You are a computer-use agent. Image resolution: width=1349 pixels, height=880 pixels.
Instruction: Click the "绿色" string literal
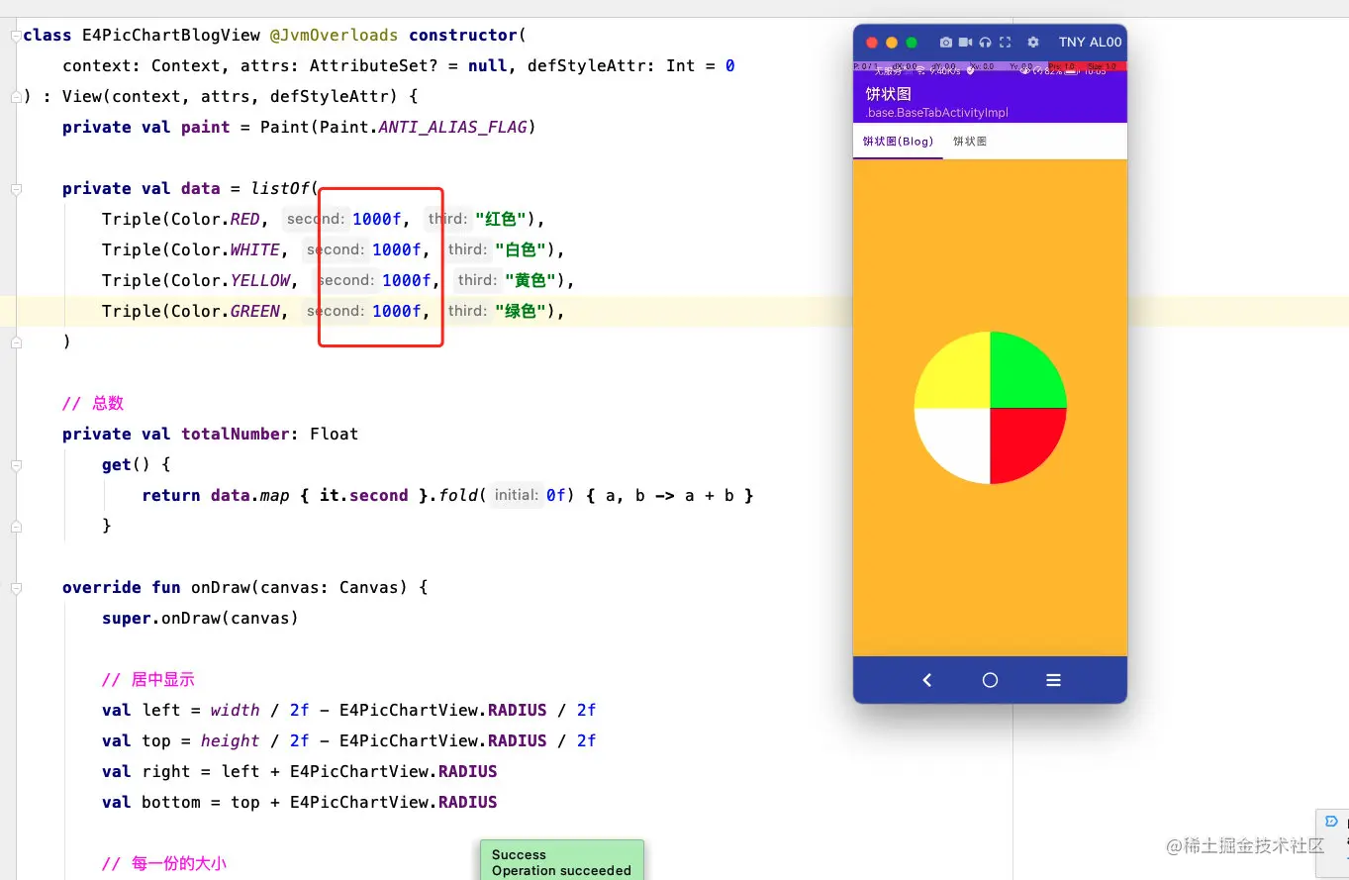(x=520, y=312)
